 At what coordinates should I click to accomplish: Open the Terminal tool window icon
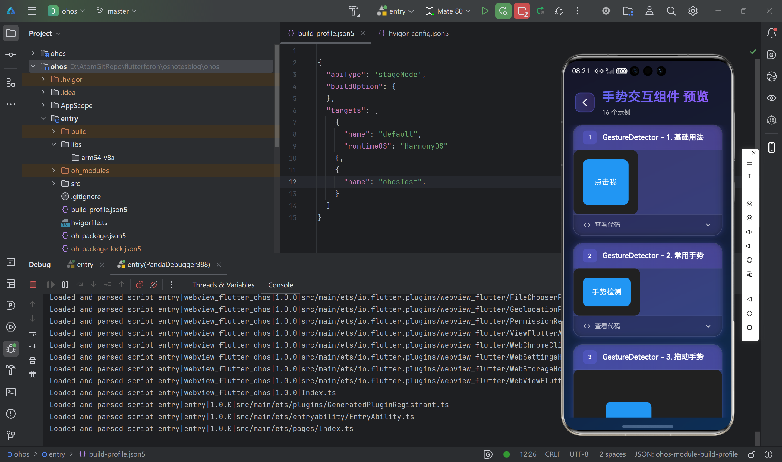pyautogui.click(x=11, y=392)
